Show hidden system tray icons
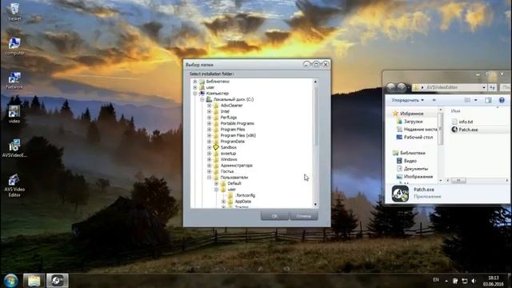 pyautogui.click(x=446, y=281)
